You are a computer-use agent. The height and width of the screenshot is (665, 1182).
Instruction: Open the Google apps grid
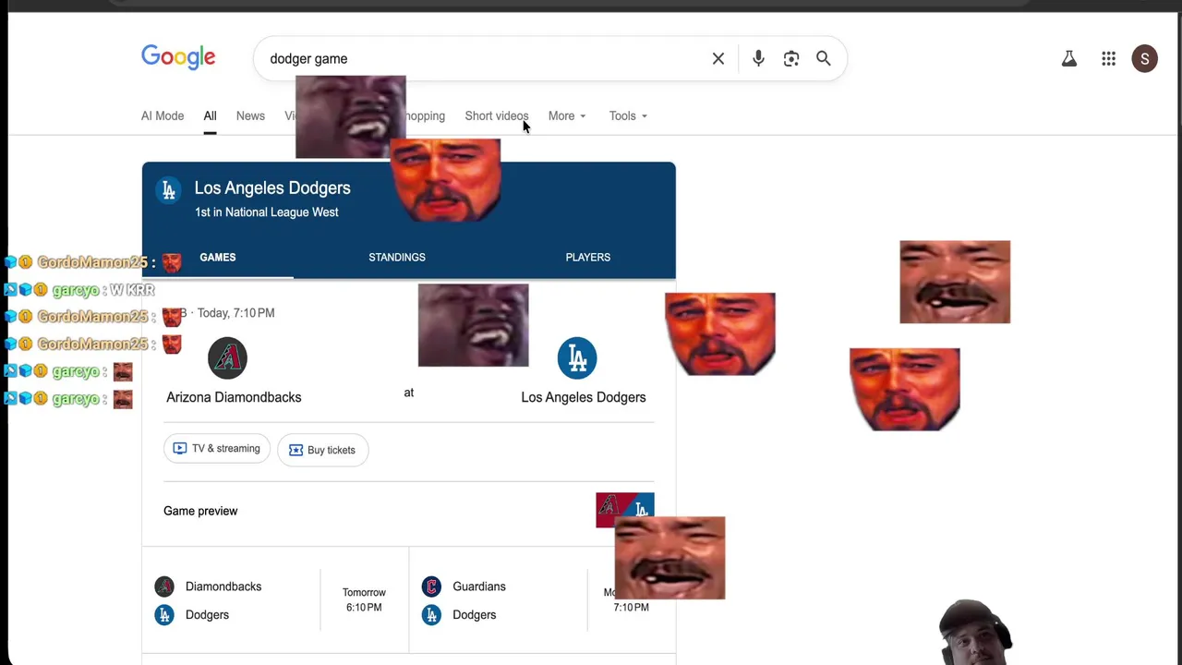[1109, 59]
